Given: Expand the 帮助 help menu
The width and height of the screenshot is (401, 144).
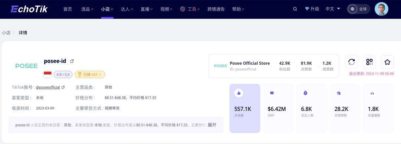Looking at the screenshot, I should pos(238,9).
